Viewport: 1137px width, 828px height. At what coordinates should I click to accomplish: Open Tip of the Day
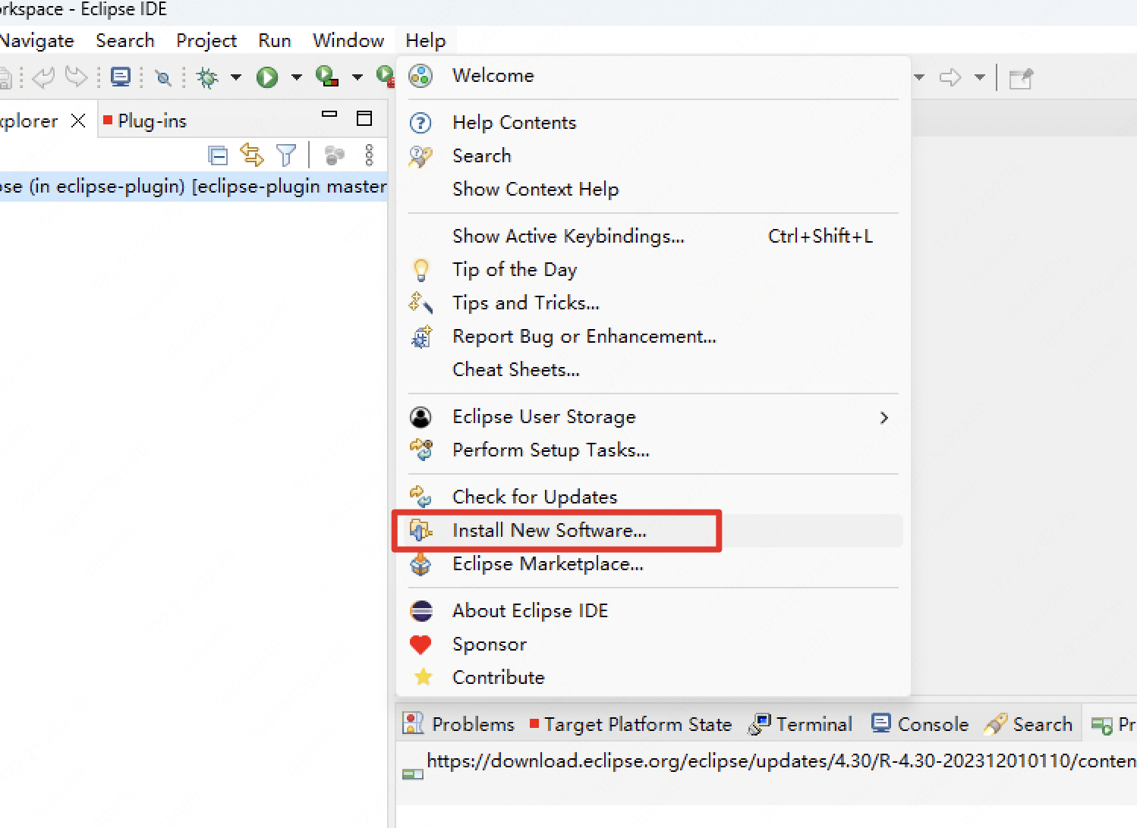653,270
